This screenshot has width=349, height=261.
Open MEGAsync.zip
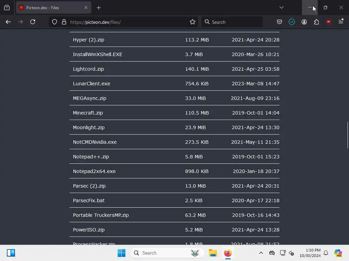(x=90, y=98)
